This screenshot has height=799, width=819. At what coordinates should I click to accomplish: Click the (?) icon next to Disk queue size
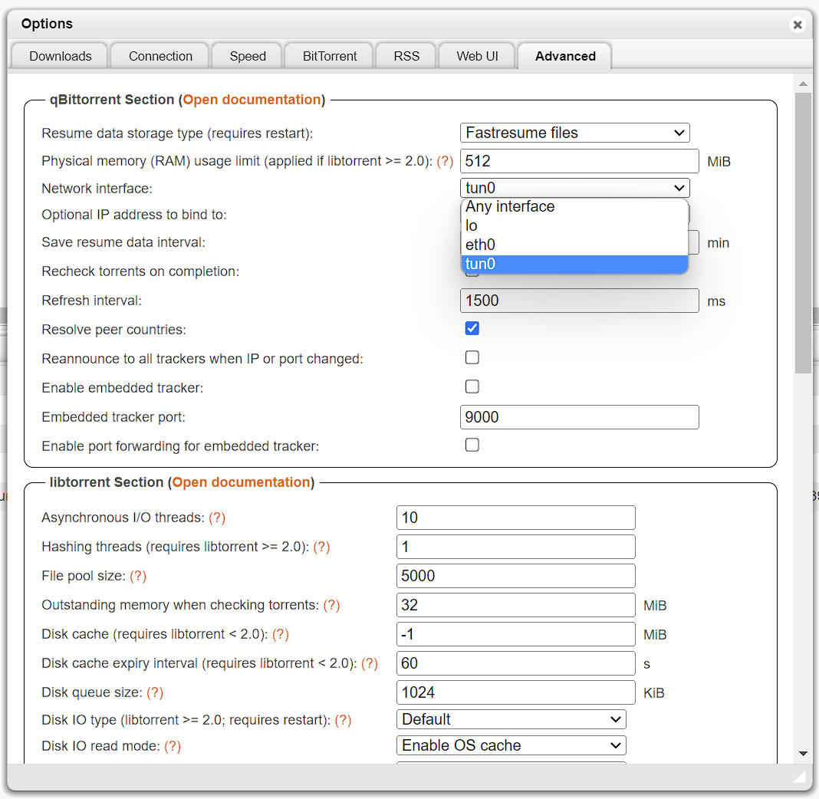pyautogui.click(x=155, y=693)
